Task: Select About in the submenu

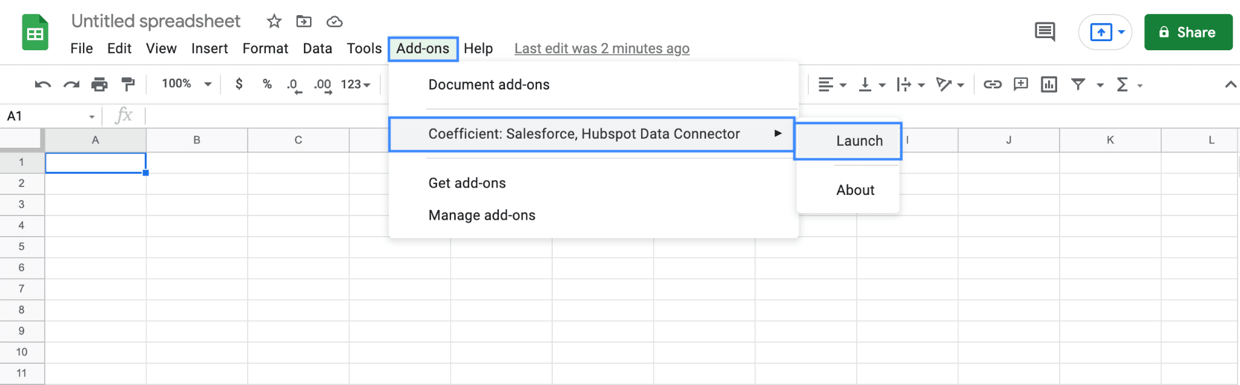Action: (848, 190)
